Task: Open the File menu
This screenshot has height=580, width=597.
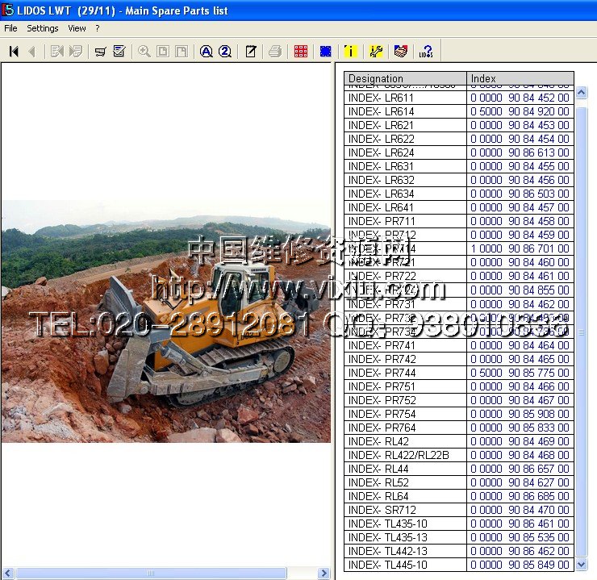Action: (10, 28)
